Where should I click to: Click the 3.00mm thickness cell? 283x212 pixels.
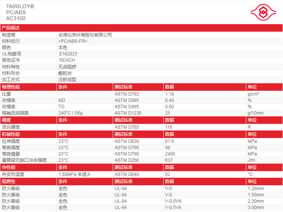pos(255,207)
